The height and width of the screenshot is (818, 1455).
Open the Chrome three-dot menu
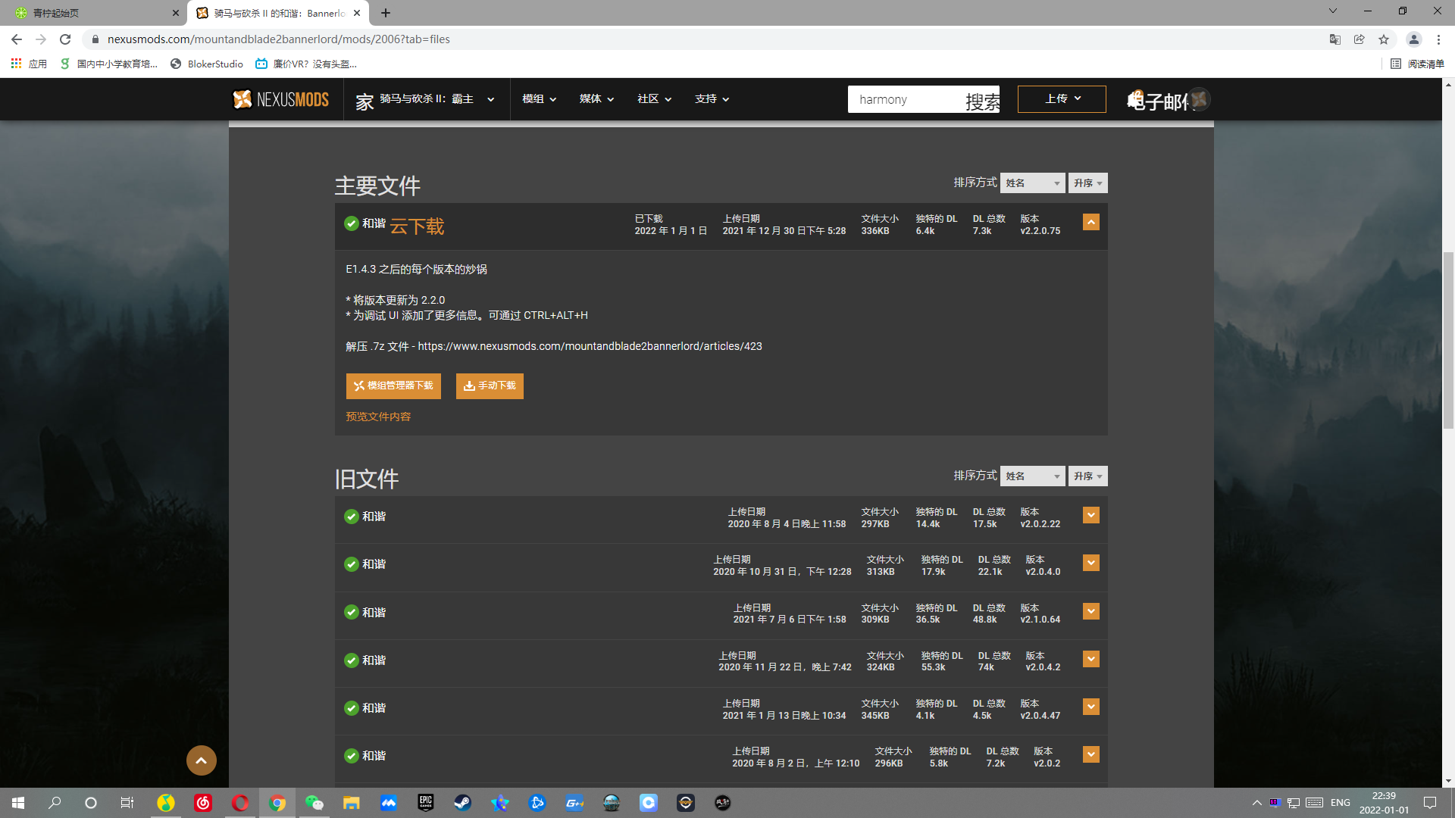click(1438, 39)
